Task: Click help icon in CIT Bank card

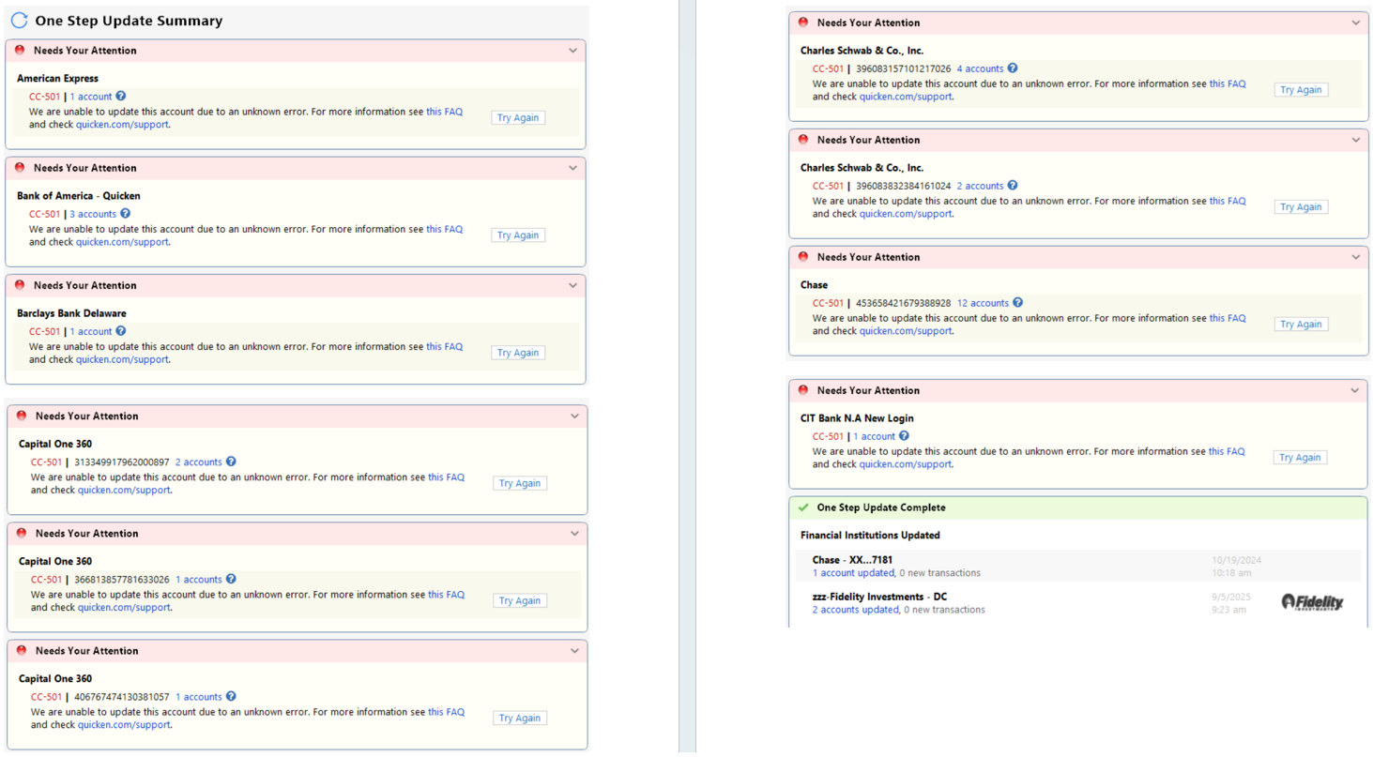Action: (x=905, y=435)
